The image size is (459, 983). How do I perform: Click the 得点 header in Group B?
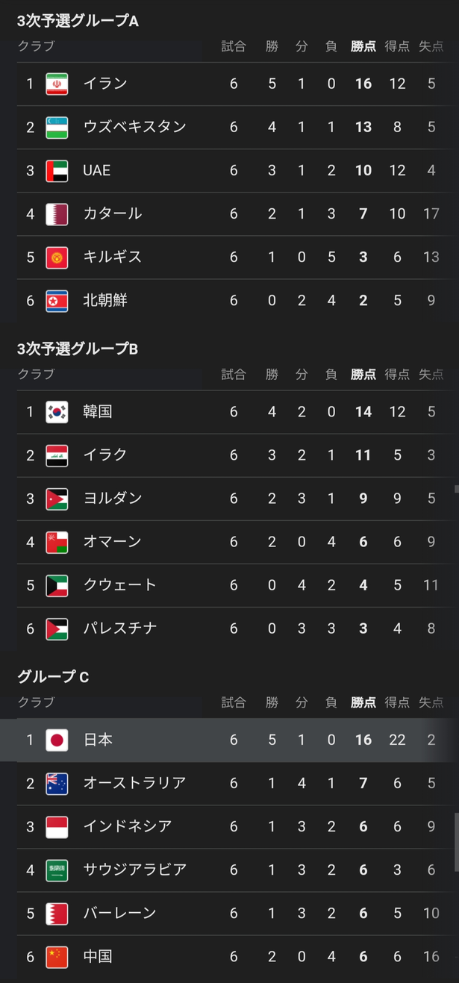pyautogui.click(x=397, y=375)
